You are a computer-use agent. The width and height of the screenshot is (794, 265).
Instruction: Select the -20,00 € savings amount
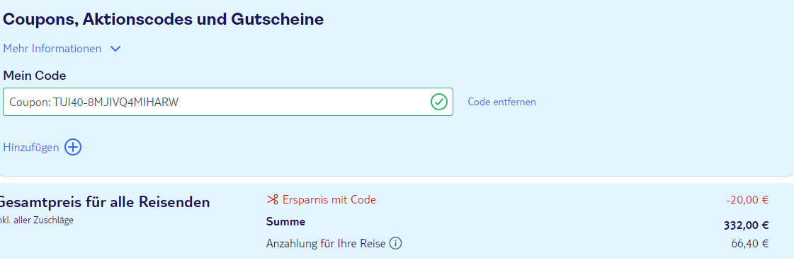coord(747,200)
